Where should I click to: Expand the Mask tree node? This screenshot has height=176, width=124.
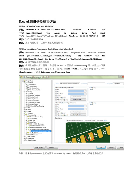pyautogui.click(x=24, y=110)
